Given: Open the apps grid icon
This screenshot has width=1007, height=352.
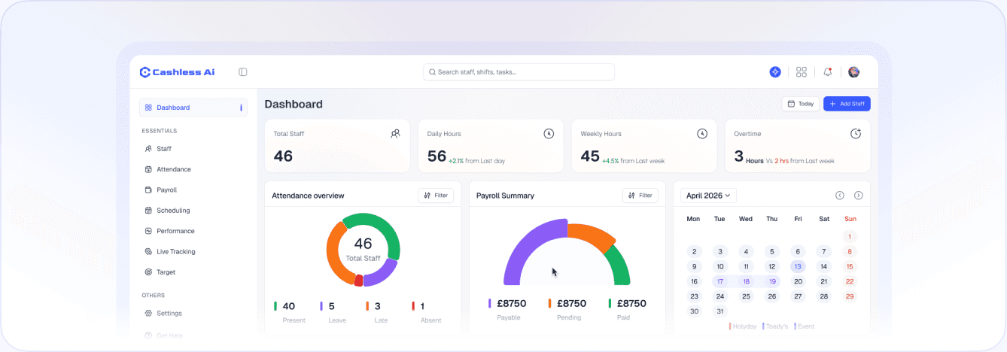Looking at the screenshot, I should 802,72.
